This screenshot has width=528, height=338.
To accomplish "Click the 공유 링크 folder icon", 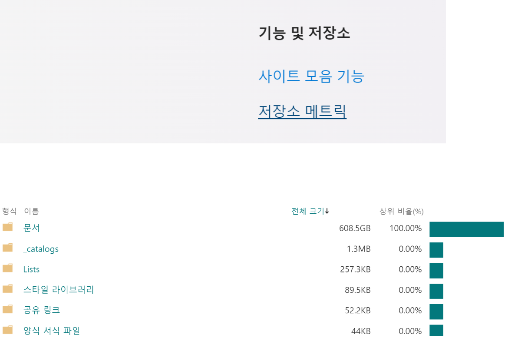I will (7, 308).
